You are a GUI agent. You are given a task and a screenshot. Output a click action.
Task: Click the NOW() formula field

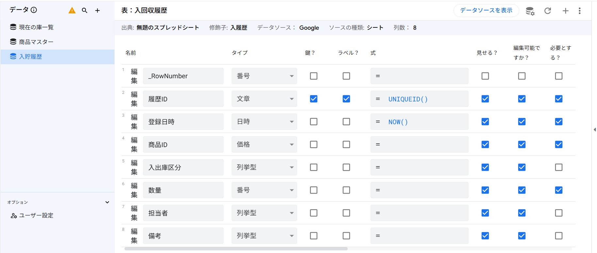click(x=420, y=122)
